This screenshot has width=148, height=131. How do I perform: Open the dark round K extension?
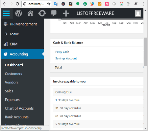(63, 4)
